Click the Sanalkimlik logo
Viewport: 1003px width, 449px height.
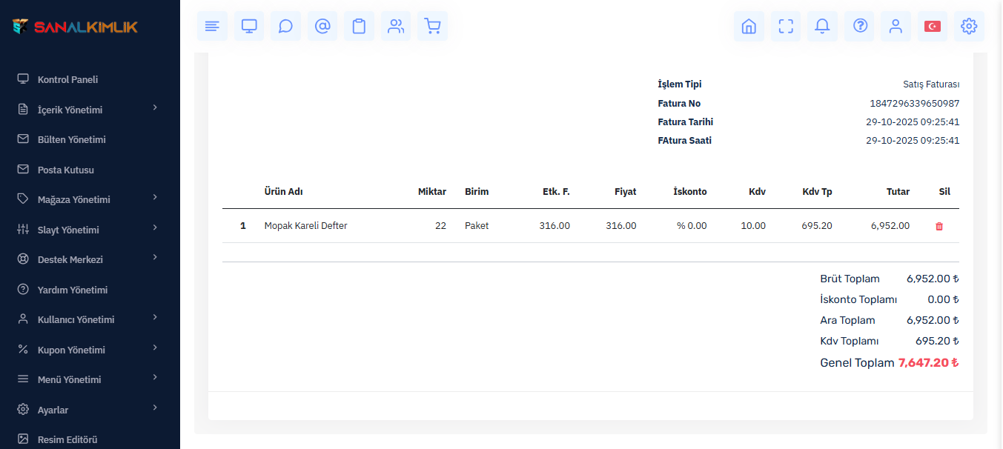pos(75,27)
